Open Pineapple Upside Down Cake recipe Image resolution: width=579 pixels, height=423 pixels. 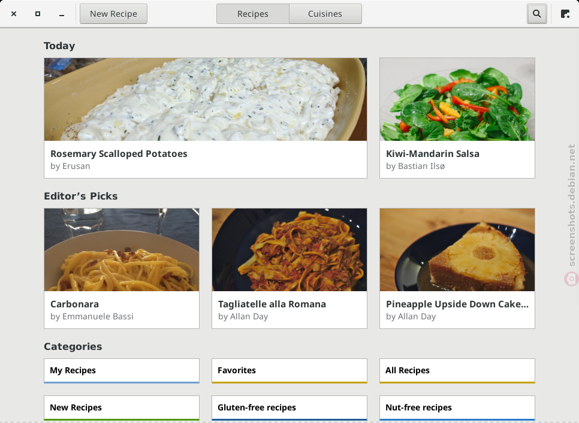coord(457,268)
